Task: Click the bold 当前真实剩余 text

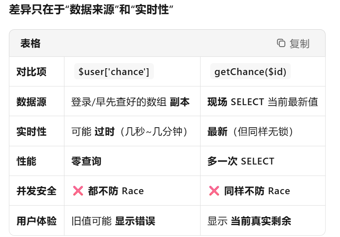Action: (261, 221)
